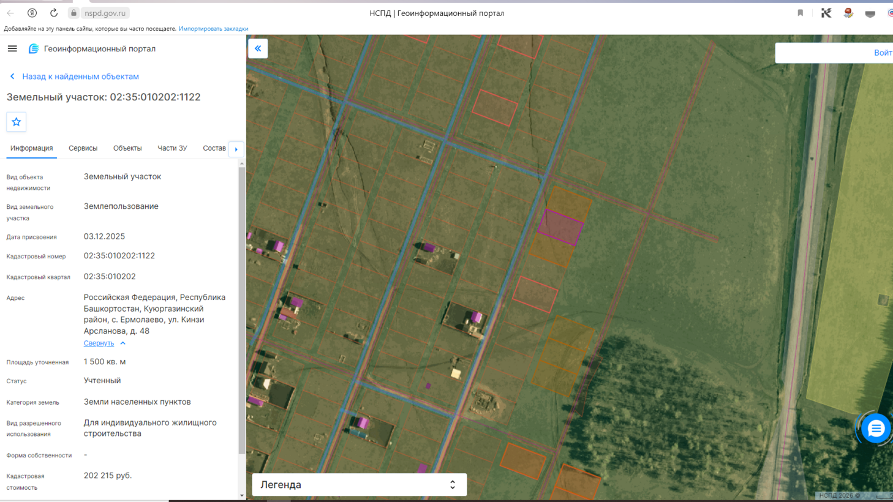Bookmark this page in the browser
The image size is (893, 502).
(x=800, y=13)
